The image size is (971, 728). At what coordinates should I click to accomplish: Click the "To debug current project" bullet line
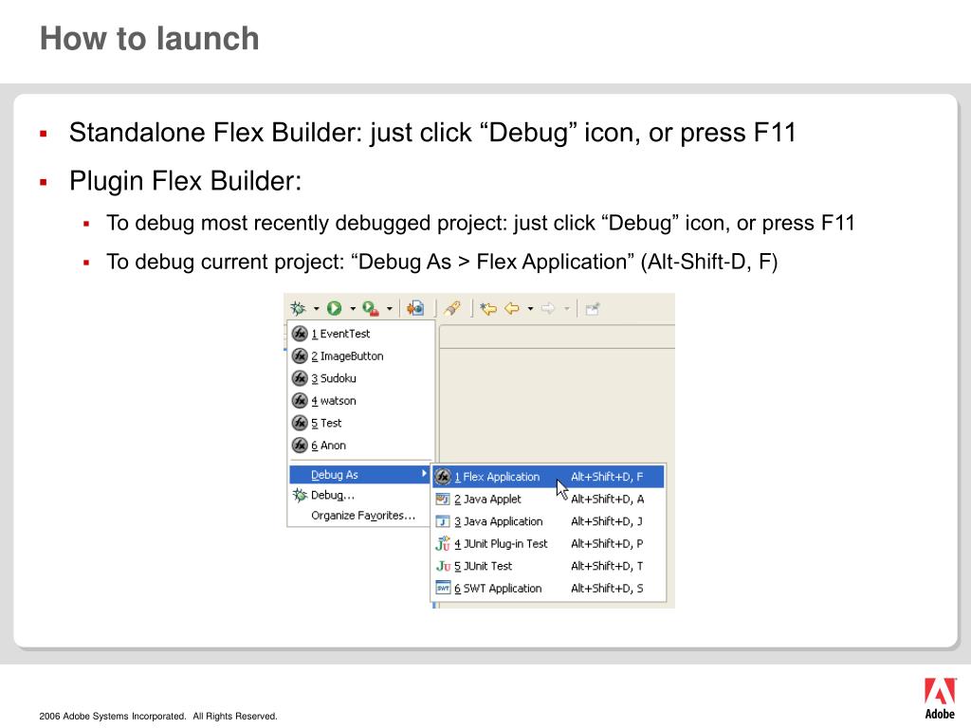click(x=442, y=262)
